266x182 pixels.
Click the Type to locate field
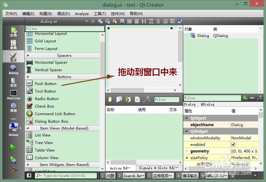(66, 175)
